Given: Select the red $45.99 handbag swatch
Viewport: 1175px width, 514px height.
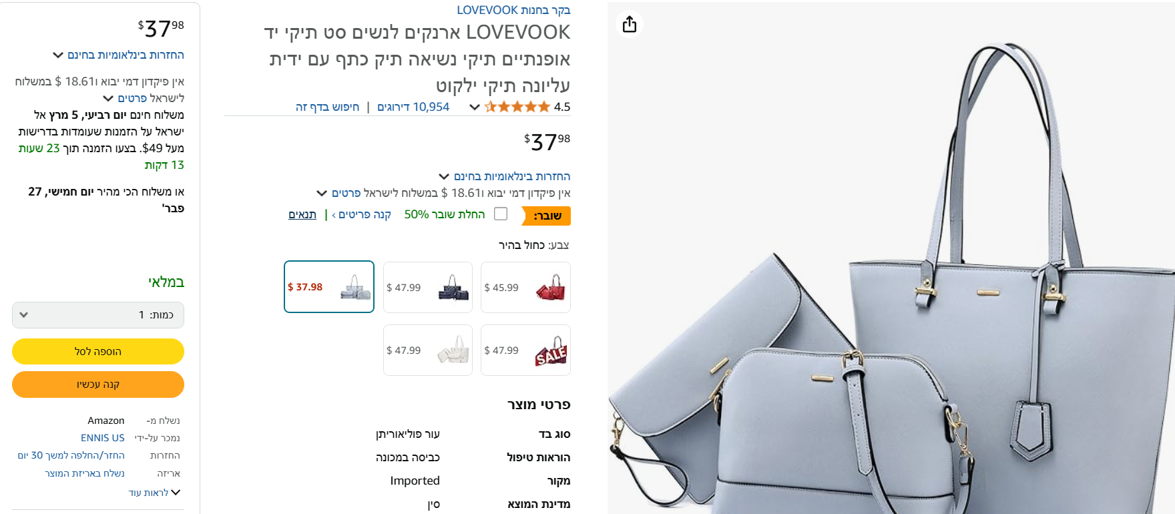Looking at the screenshot, I should click(525, 288).
